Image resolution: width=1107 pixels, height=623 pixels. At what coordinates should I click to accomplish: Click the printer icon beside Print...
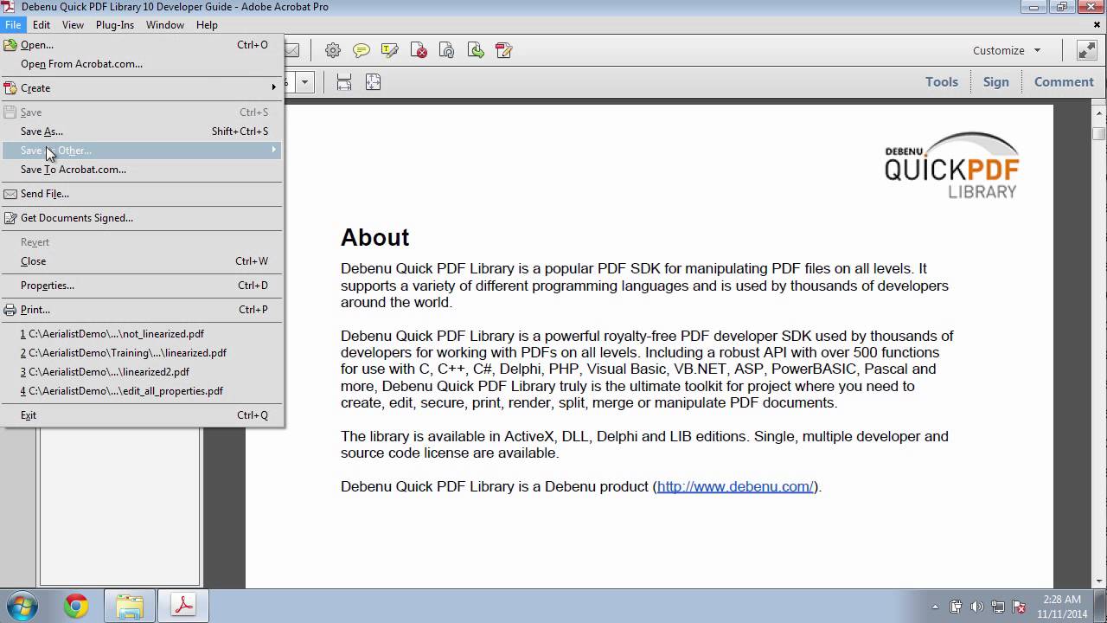(10, 310)
